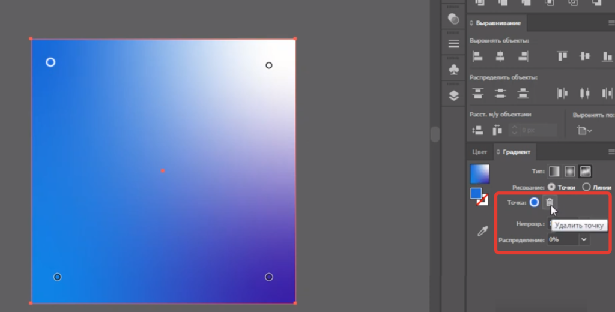
Task: Pick the eyedropper tool in Gradient panel
Action: [x=482, y=231]
